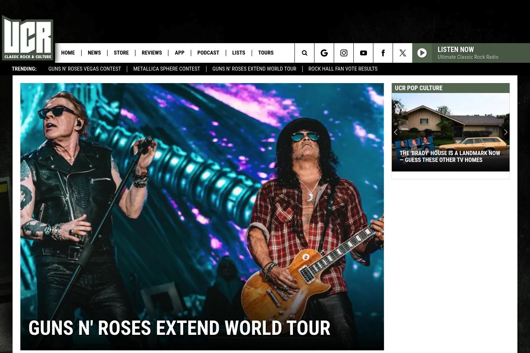Open trending Guns N' Roses Vegas Contest
Viewport: 530px width, 353px height.
tap(85, 69)
